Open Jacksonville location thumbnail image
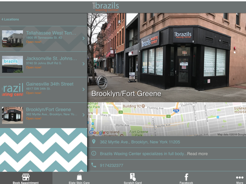Screen dimensions: 246x184 pyautogui.click(x=12, y=64)
